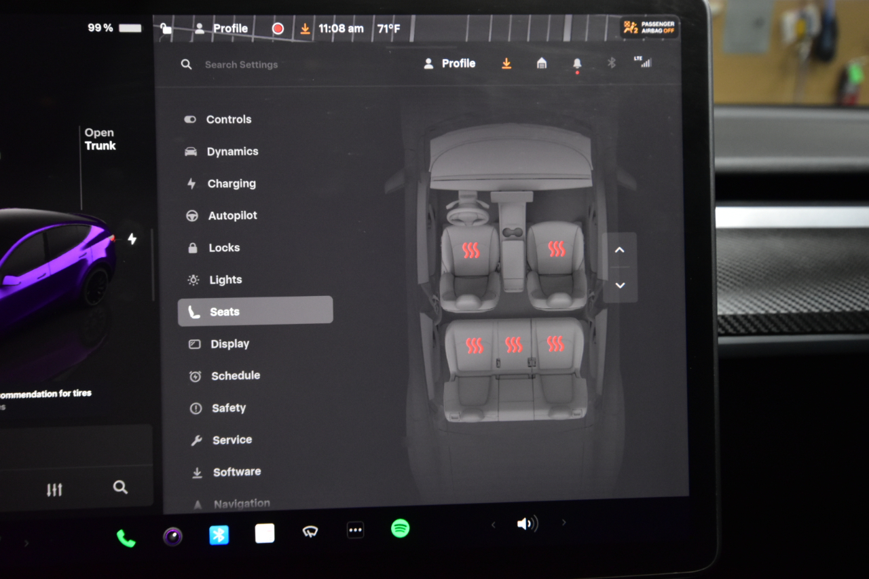Click the magnifier icon beside Search Settings
Screen dimensions: 869x579
(x=186, y=64)
